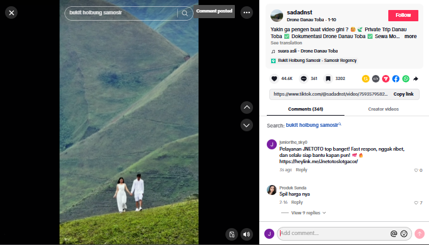Go to previous video with up arrow
Viewport: 429px width, 245px height.
[247, 107]
